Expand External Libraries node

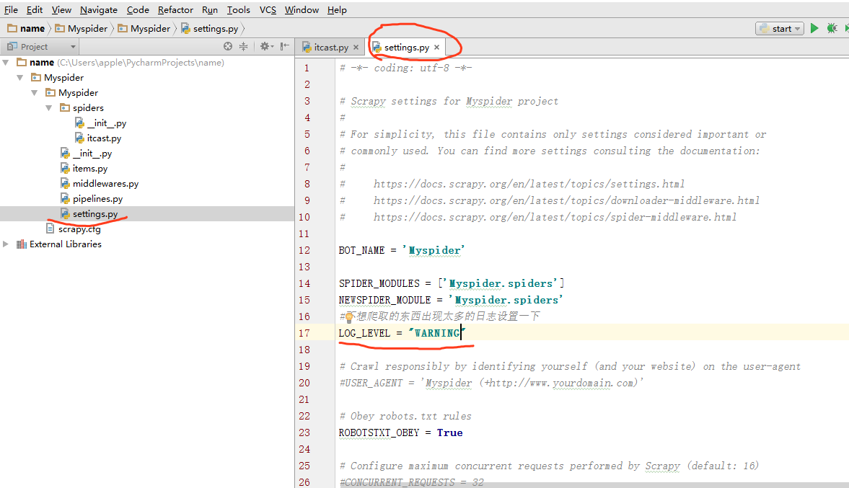click(x=6, y=244)
